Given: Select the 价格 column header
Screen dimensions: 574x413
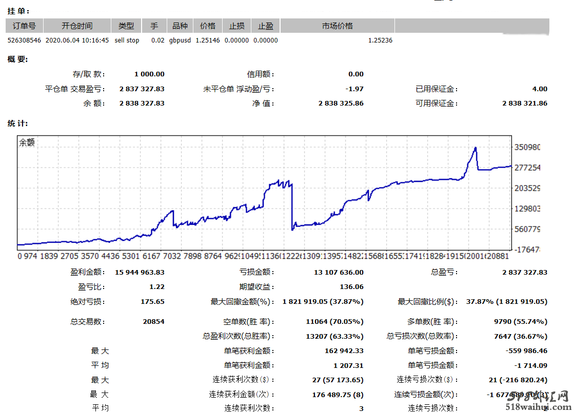Looking at the screenshot, I should (208, 26).
